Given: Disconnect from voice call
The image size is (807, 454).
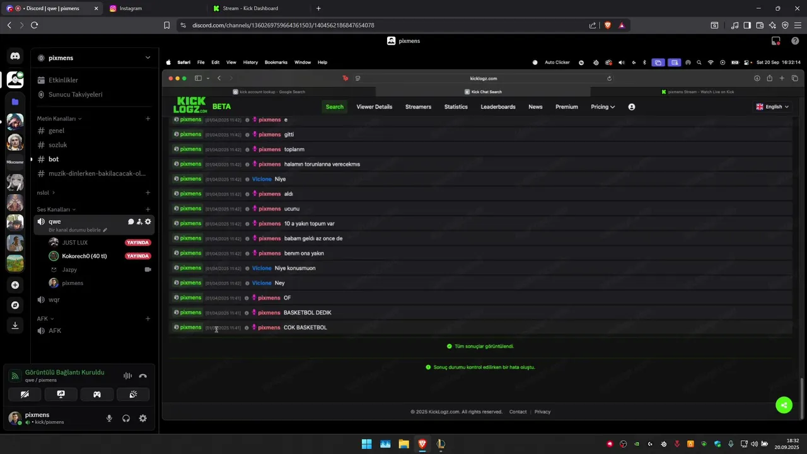Looking at the screenshot, I should pos(143,376).
